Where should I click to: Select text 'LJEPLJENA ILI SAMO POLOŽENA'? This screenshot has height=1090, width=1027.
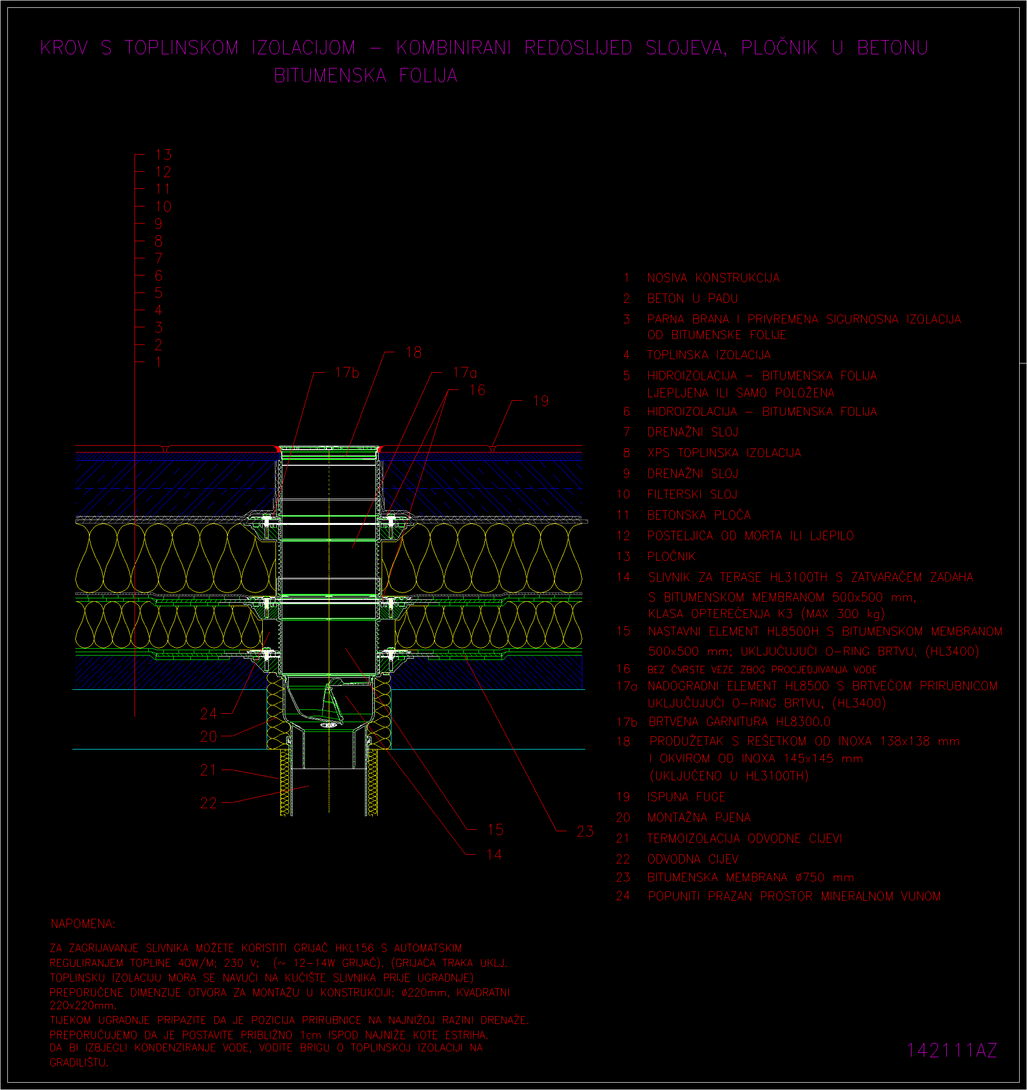point(740,392)
